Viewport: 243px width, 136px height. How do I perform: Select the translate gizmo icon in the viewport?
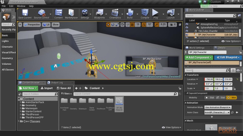tap(108, 24)
